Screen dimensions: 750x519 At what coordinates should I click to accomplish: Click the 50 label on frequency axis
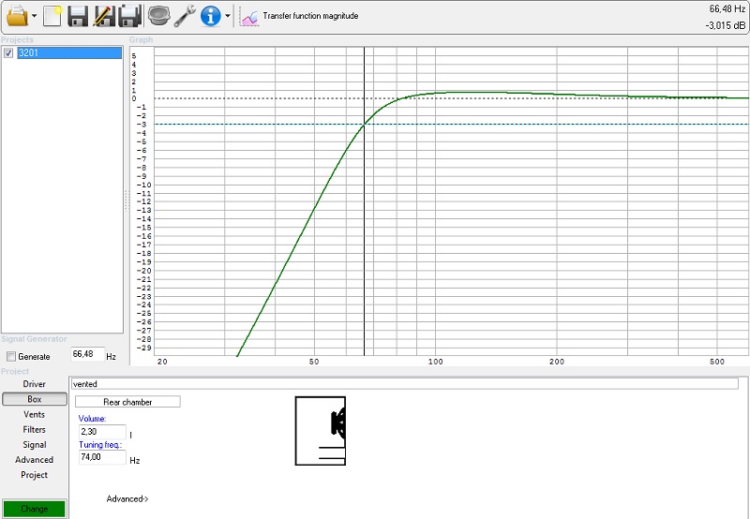point(314,362)
